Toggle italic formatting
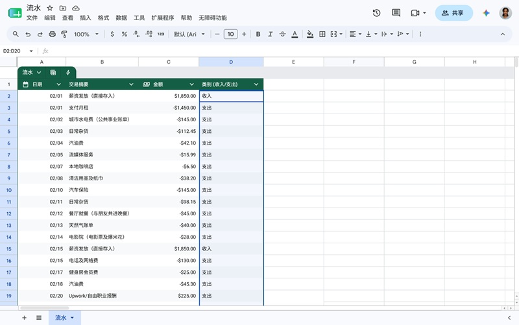 (270, 34)
